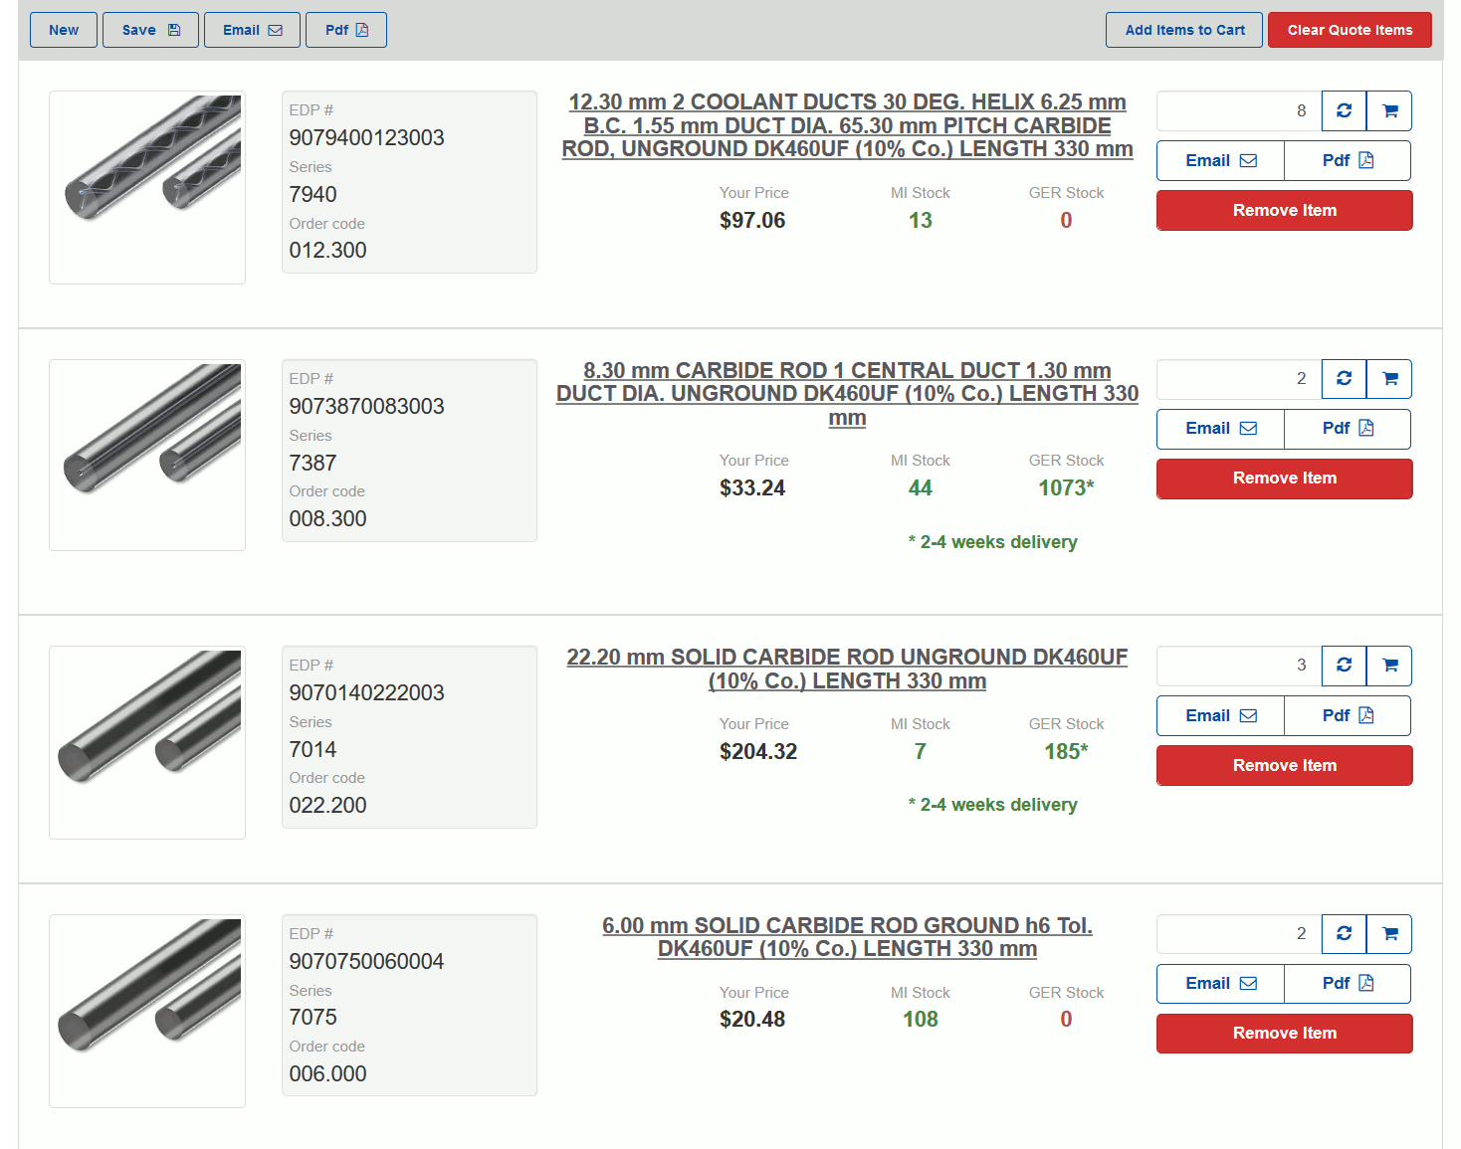This screenshot has width=1461, height=1149.
Task: Click refresh icon for 8.30 mm rod
Action: point(1344,379)
